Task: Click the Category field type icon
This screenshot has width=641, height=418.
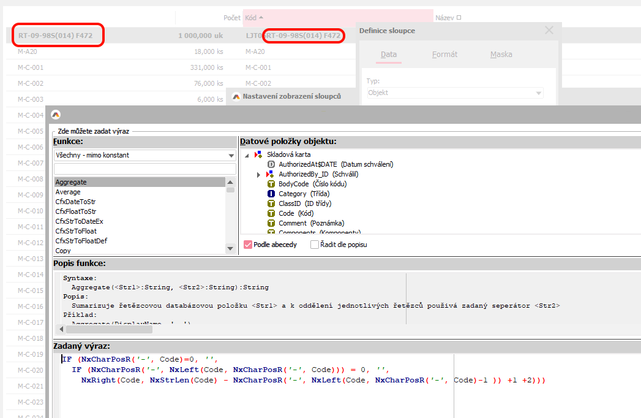Action: (271, 194)
